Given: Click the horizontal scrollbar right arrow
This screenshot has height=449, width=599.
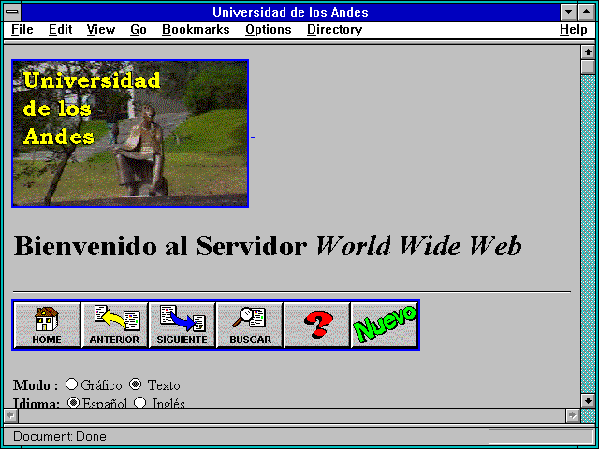Looking at the screenshot, I should click(572, 415).
